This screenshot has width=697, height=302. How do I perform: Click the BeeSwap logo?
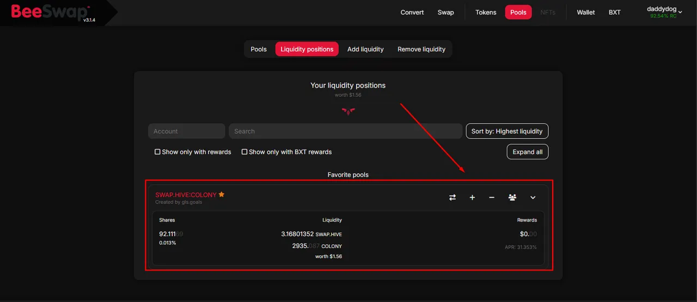coord(51,11)
